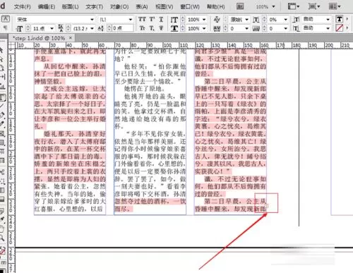
Task: Open the 文字(T) menu
Action: [x=94, y=7]
